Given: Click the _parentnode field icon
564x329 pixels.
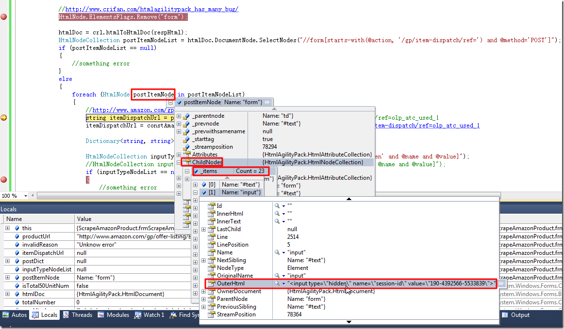Looking at the screenshot, I should (186, 116).
